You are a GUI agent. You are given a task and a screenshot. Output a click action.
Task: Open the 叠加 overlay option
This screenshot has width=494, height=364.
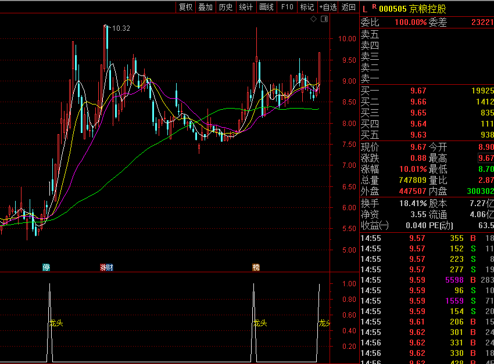(205, 7)
